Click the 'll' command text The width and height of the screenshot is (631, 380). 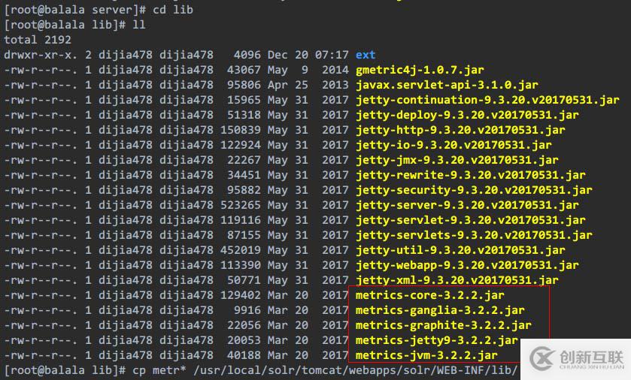coord(139,25)
